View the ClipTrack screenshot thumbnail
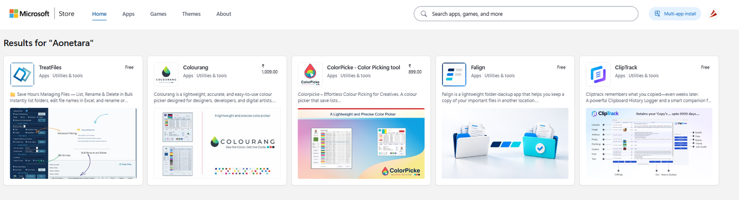 (649, 143)
